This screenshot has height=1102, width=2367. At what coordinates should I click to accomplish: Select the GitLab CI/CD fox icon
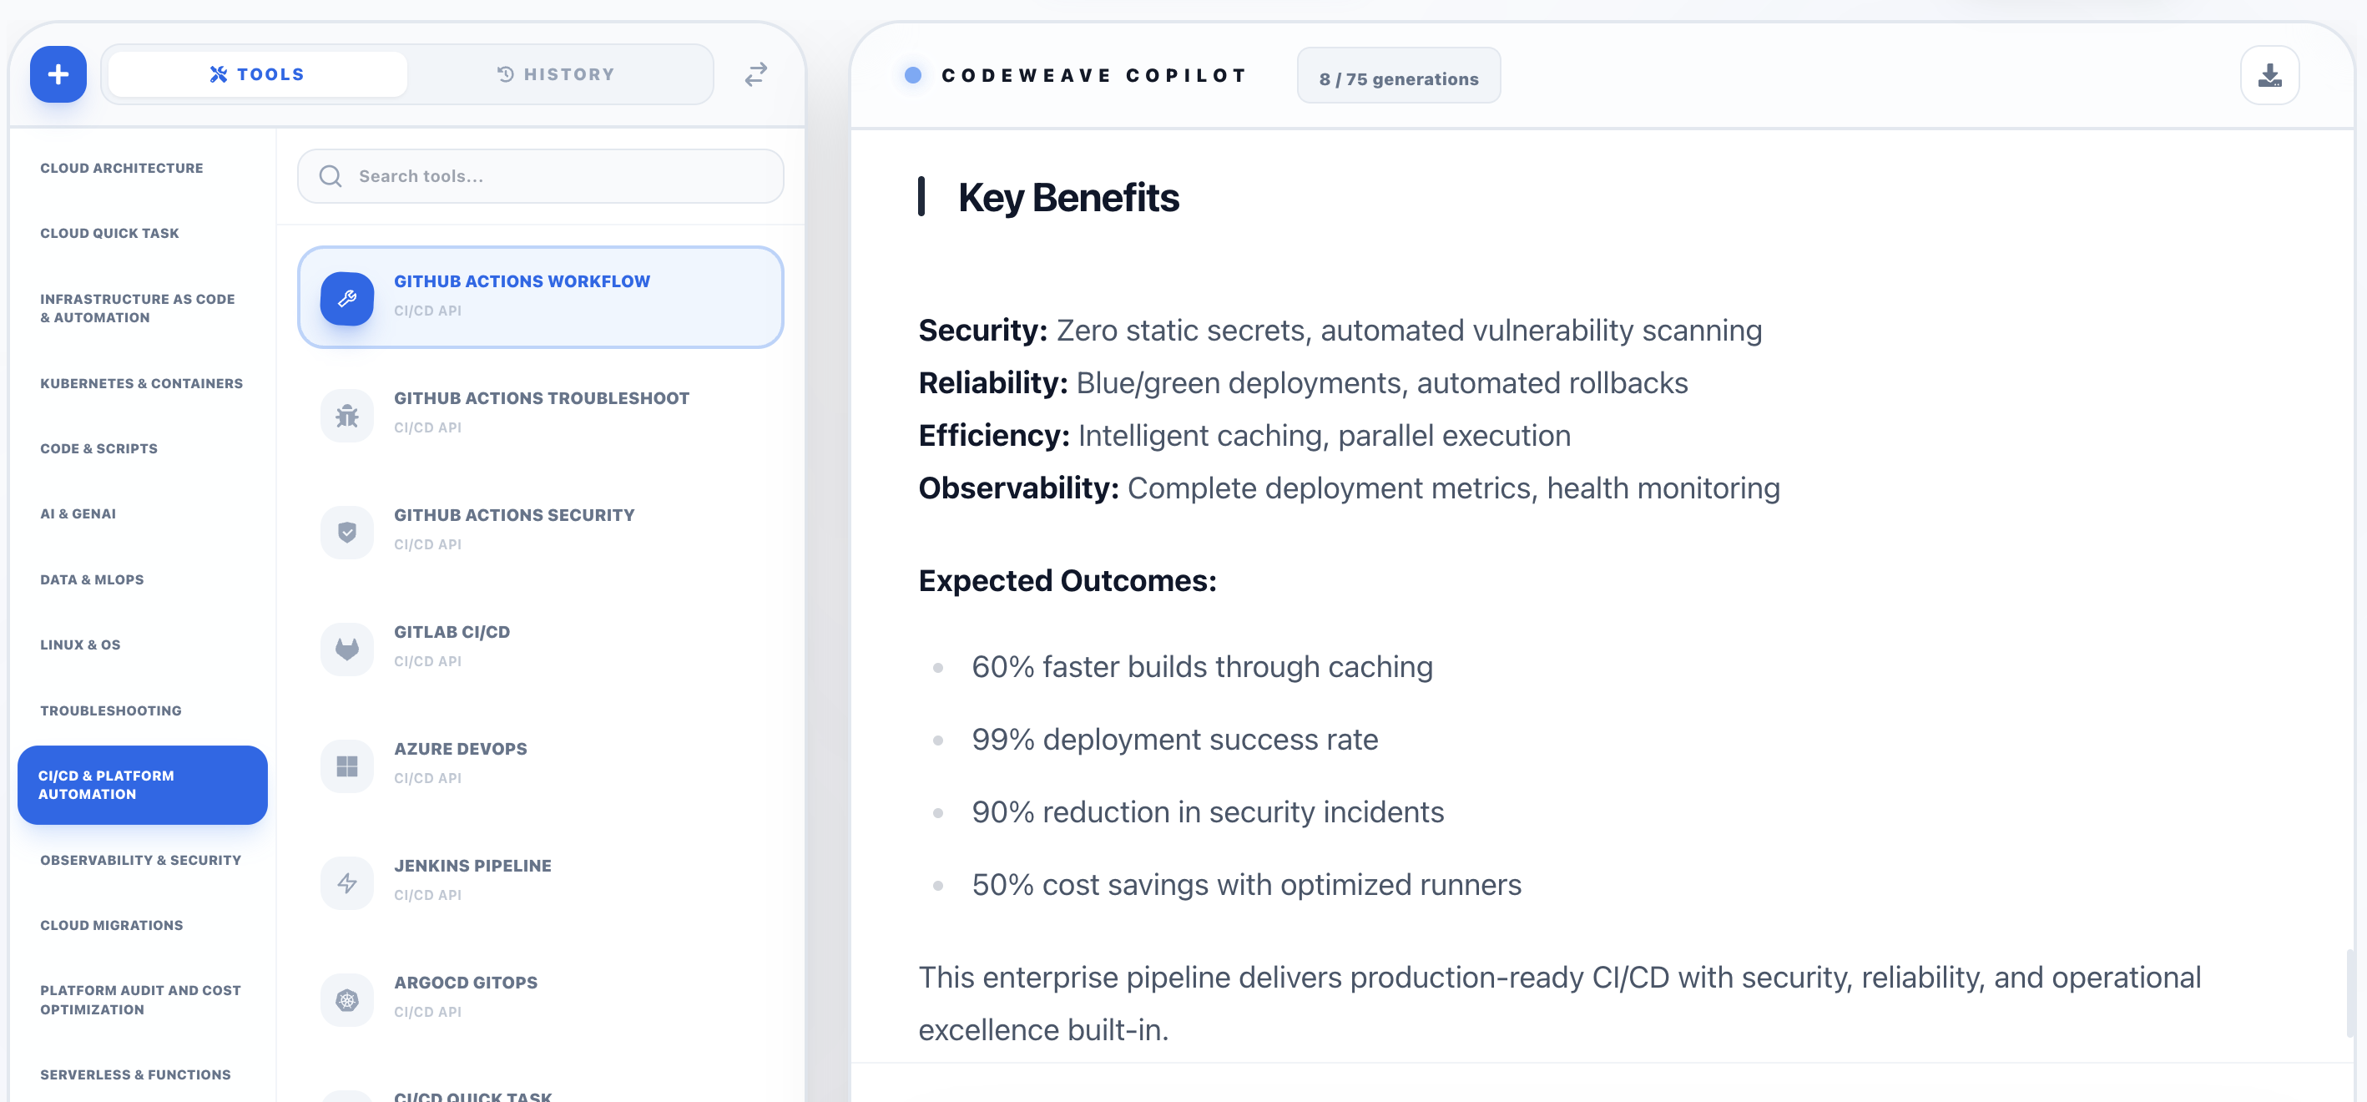click(x=346, y=649)
